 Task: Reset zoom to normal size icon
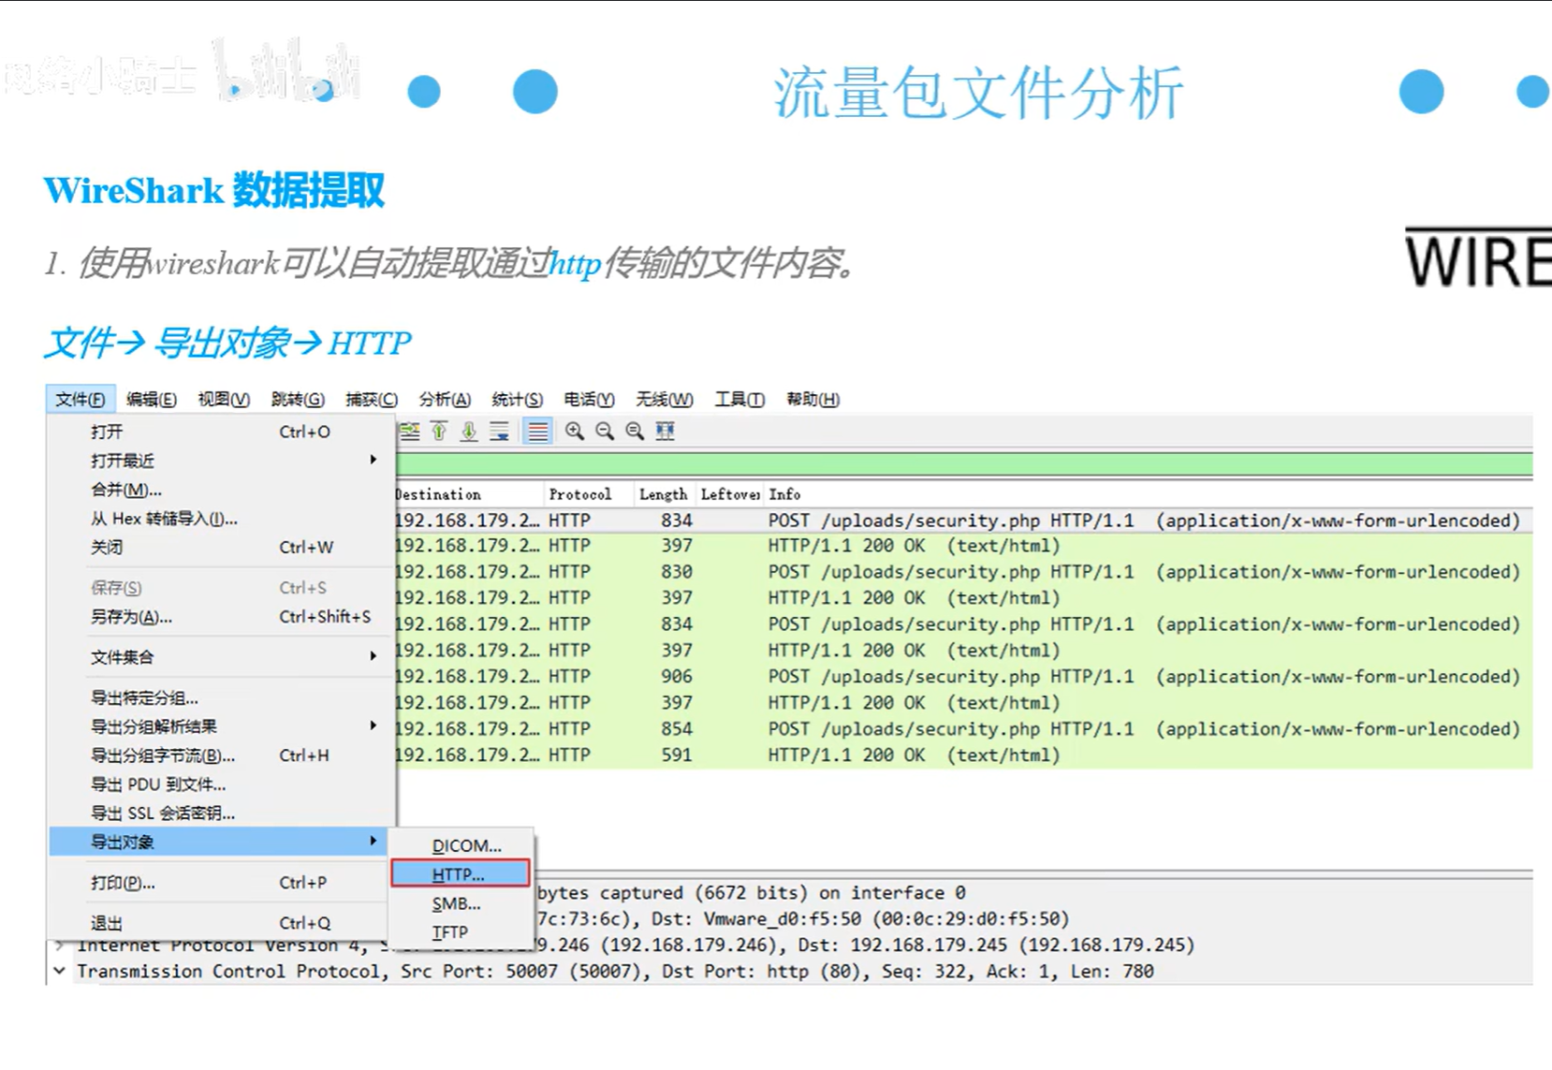[635, 432]
